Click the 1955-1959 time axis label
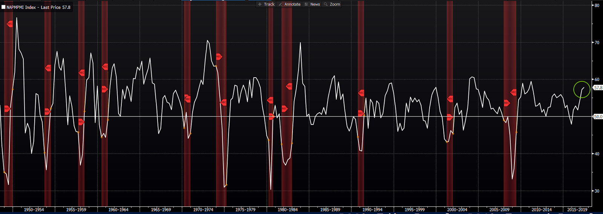603x214 pixels. 76,210
